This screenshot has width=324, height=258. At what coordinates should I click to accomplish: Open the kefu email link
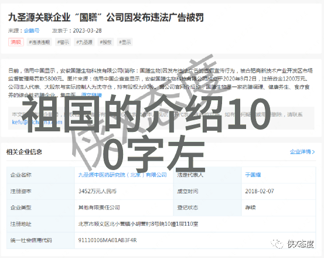pos(37,122)
